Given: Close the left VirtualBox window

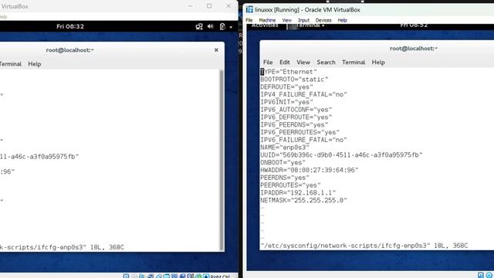Looking at the screenshot, I should click(x=228, y=6).
